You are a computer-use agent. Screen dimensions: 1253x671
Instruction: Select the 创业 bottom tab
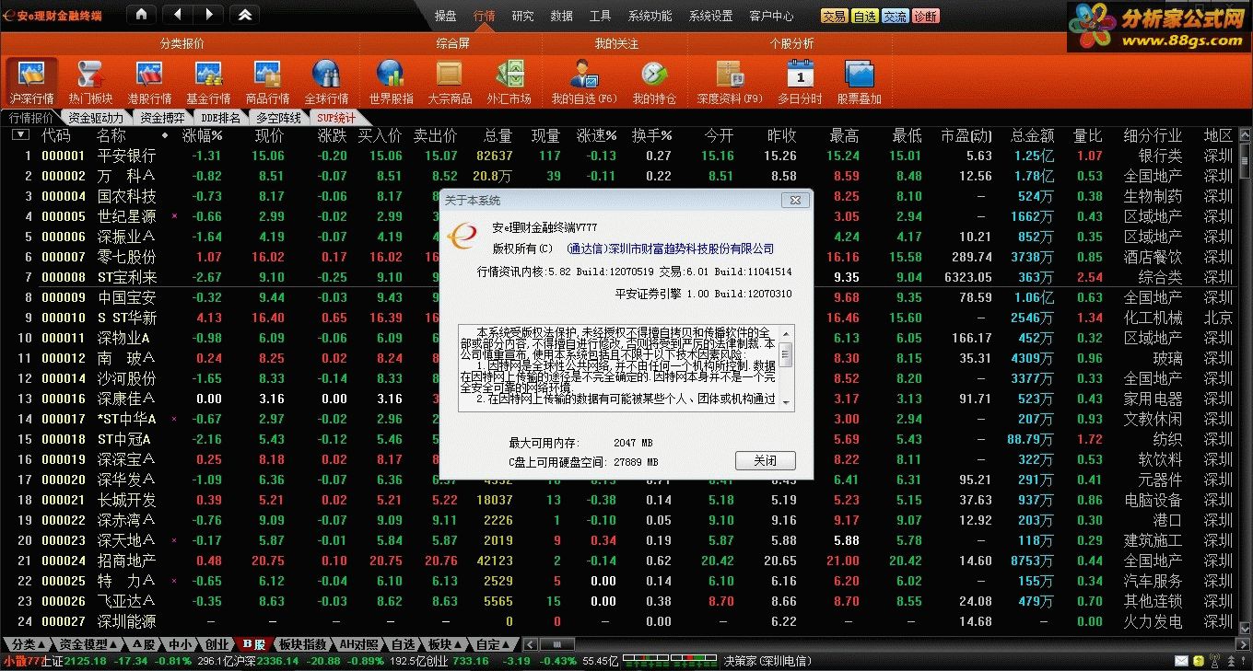tap(217, 644)
